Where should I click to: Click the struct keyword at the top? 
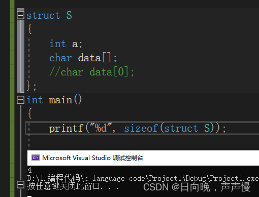(x=43, y=16)
